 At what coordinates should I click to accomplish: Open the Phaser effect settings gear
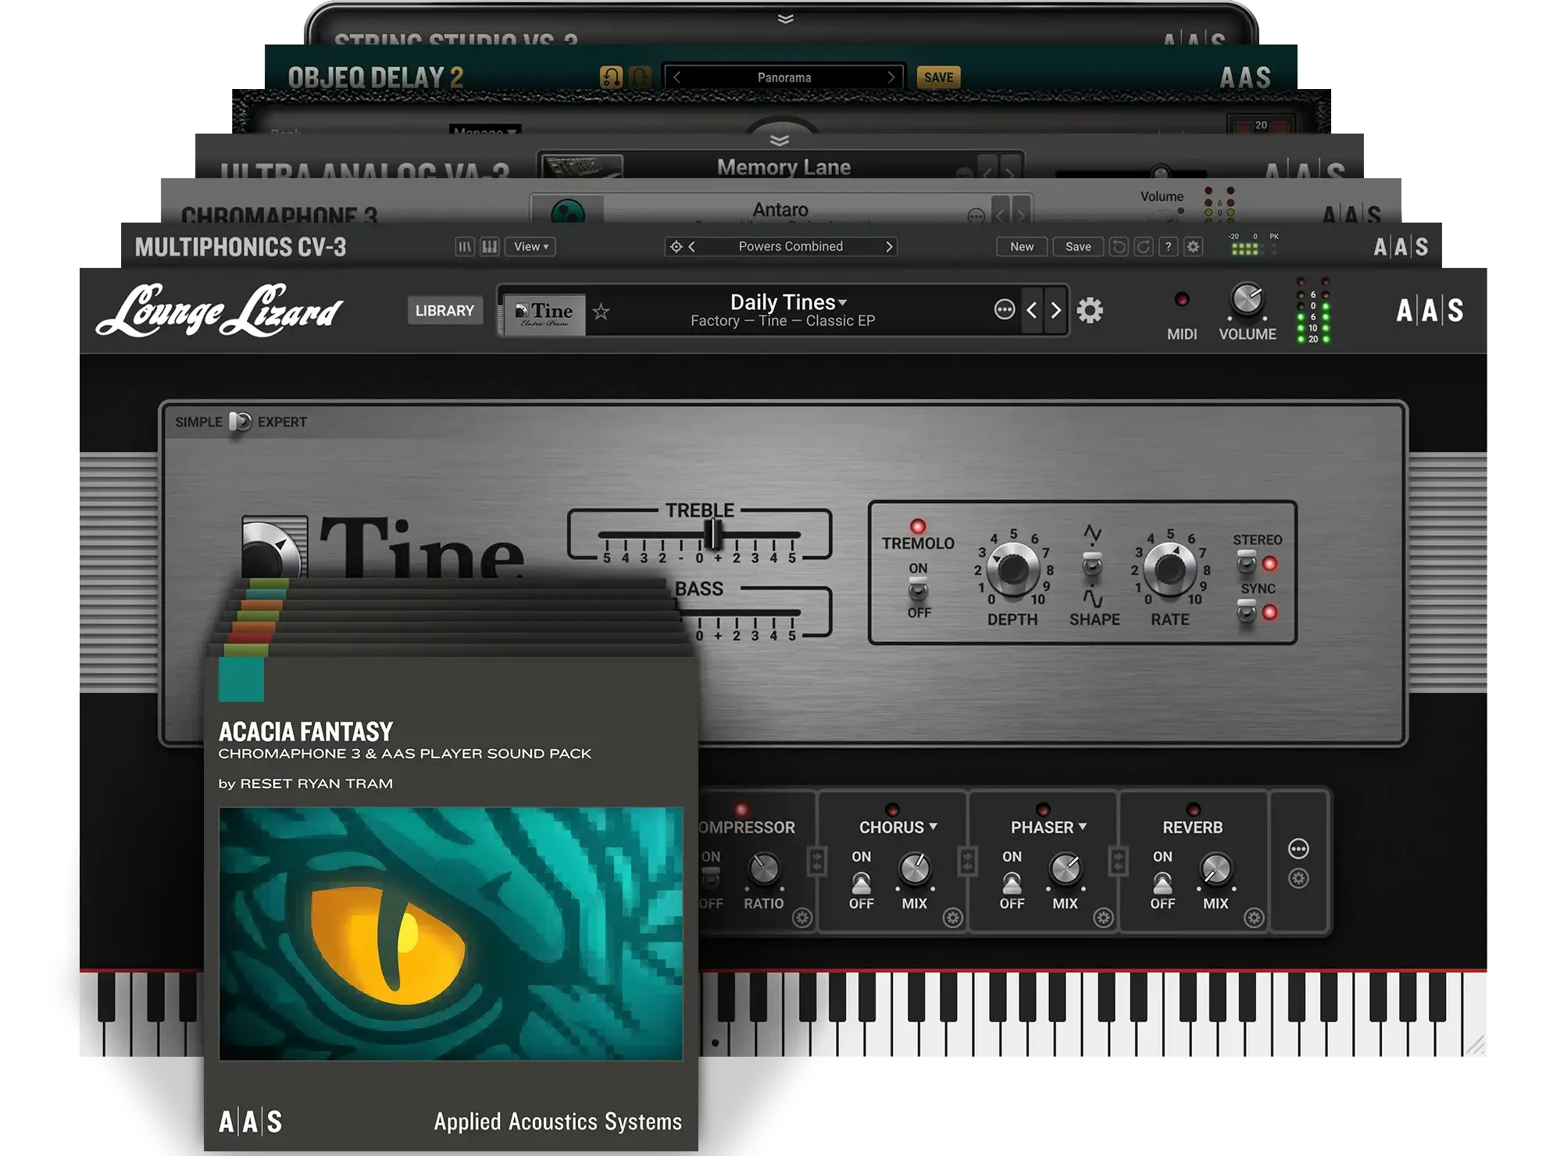pyautogui.click(x=1103, y=918)
